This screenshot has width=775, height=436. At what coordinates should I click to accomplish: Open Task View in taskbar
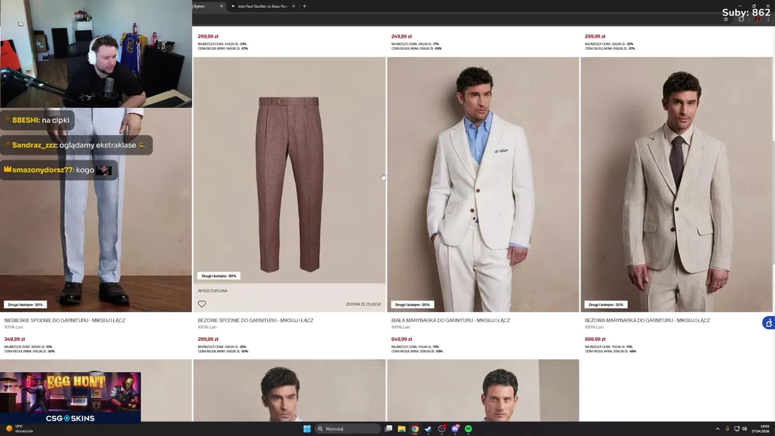pyautogui.click(x=389, y=429)
